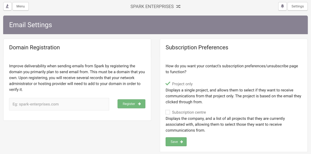Click the domain name input field
Viewport: 311px width, 154px height.
click(x=59, y=104)
